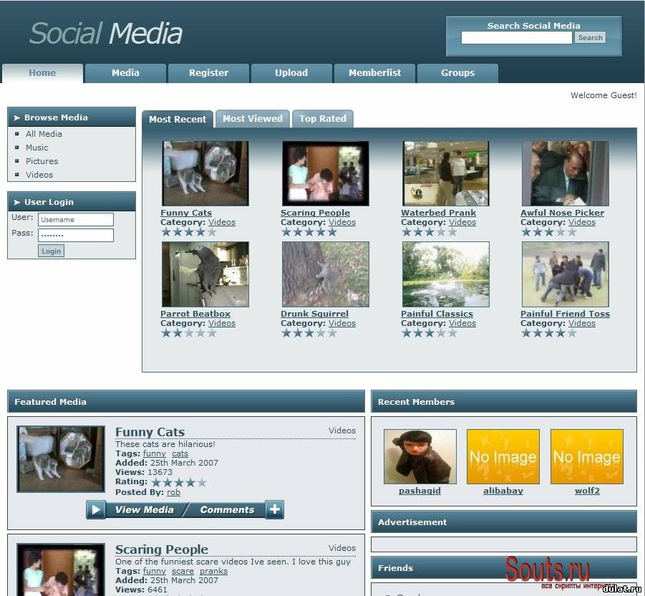Click the Username input field
The image size is (645, 596).
click(75, 220)
